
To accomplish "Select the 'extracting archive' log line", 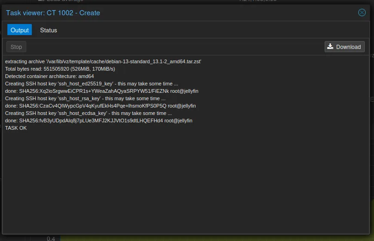I will click(103, 61).
